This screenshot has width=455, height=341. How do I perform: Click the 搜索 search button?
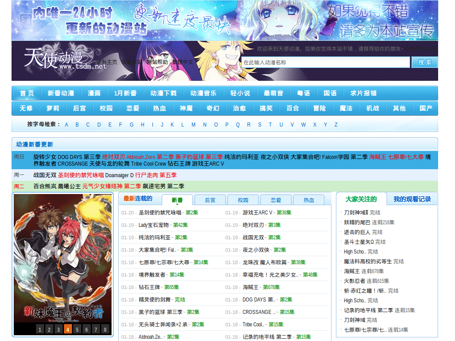[x=424, y=62]
